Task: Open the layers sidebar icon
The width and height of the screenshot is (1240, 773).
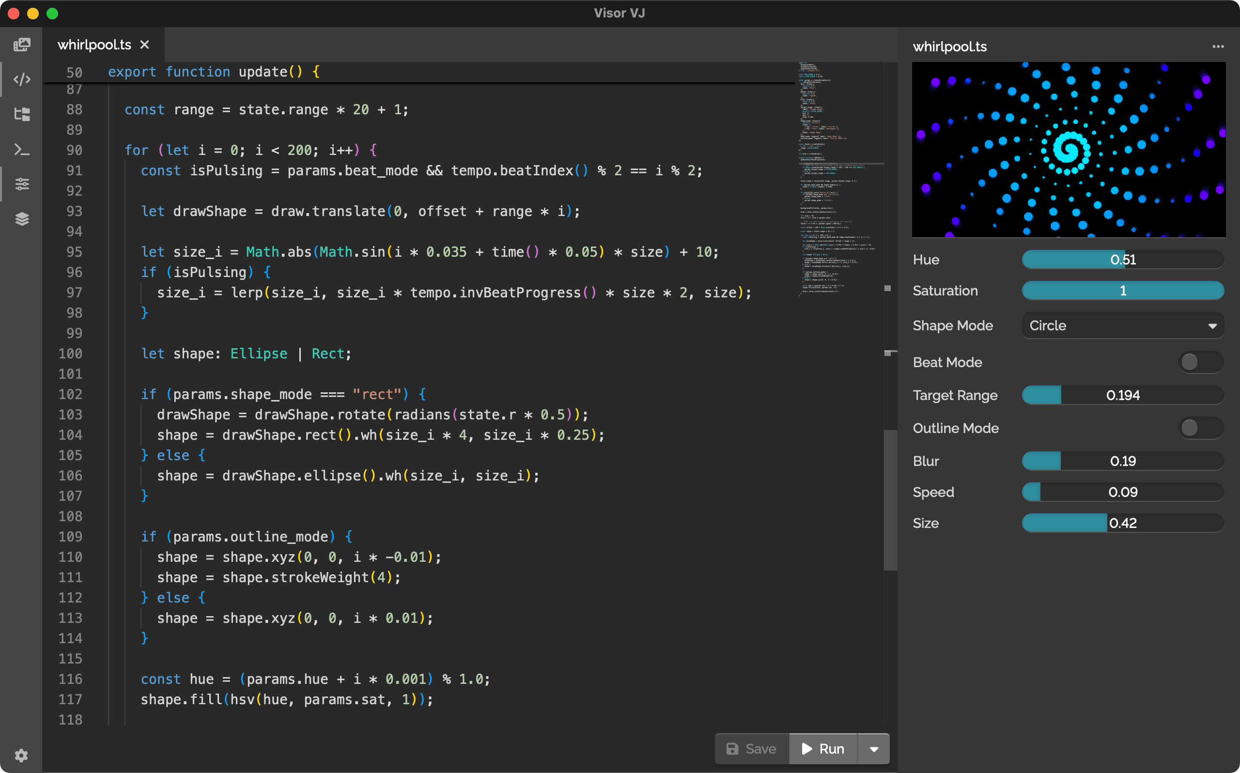Action: tap(21, 219)
